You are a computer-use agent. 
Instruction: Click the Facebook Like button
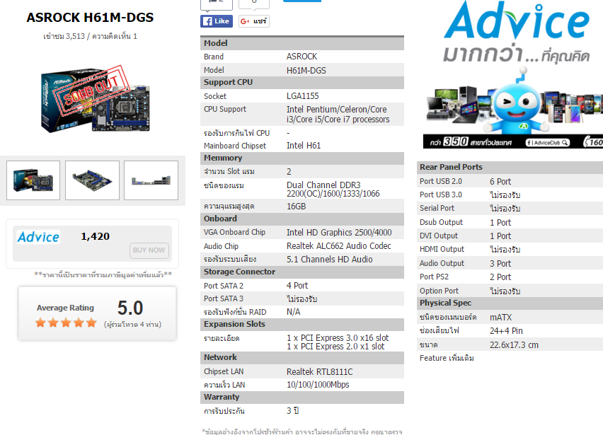coord(217,21)
